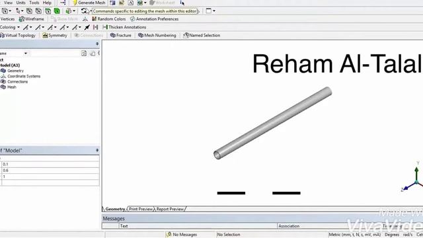
Task: Toggle the Details of Model panel pin
Action: pos(97,150)
